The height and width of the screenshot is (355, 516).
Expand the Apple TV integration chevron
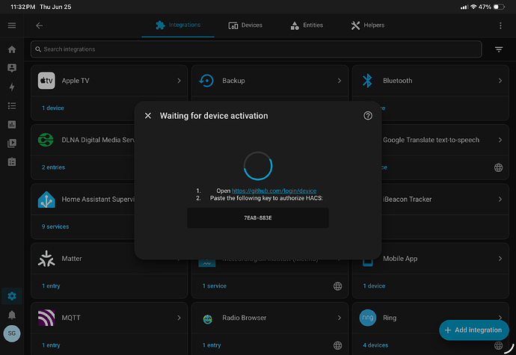[179, 81]
